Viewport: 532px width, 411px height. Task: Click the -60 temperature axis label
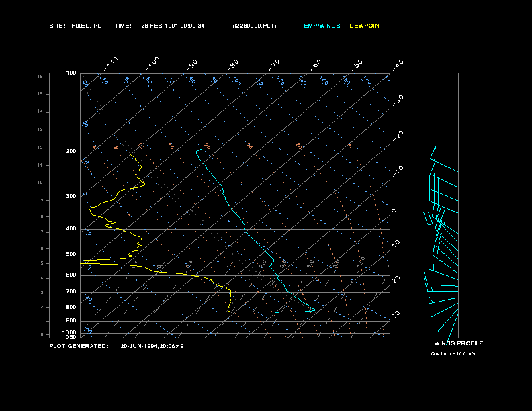click(x=316, y=64)
